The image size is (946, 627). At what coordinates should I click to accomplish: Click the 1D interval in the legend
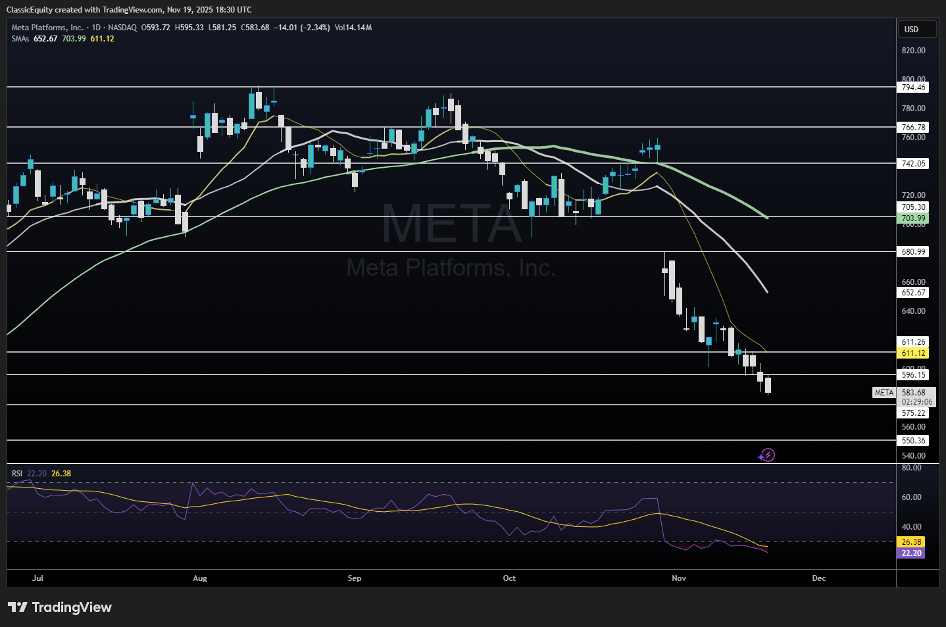pyautogui.click(x=96, y=28)
